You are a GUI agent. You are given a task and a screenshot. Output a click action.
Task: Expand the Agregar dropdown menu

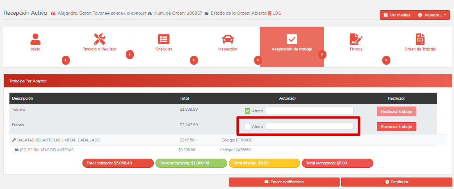click(432, 15)
